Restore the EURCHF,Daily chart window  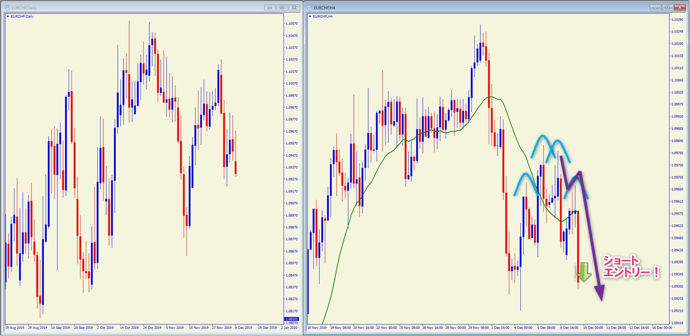click(x=282, y=8)
